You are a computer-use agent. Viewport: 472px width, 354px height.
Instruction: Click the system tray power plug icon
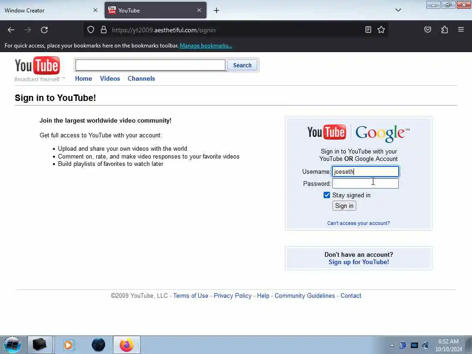coord(425,345)
